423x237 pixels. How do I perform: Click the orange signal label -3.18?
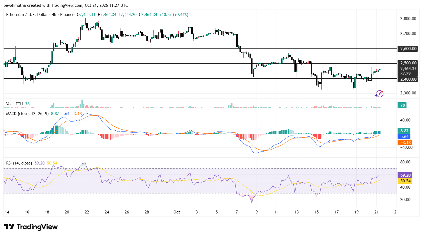405,143
